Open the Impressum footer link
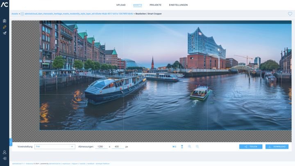 click(x=66, y=164)
